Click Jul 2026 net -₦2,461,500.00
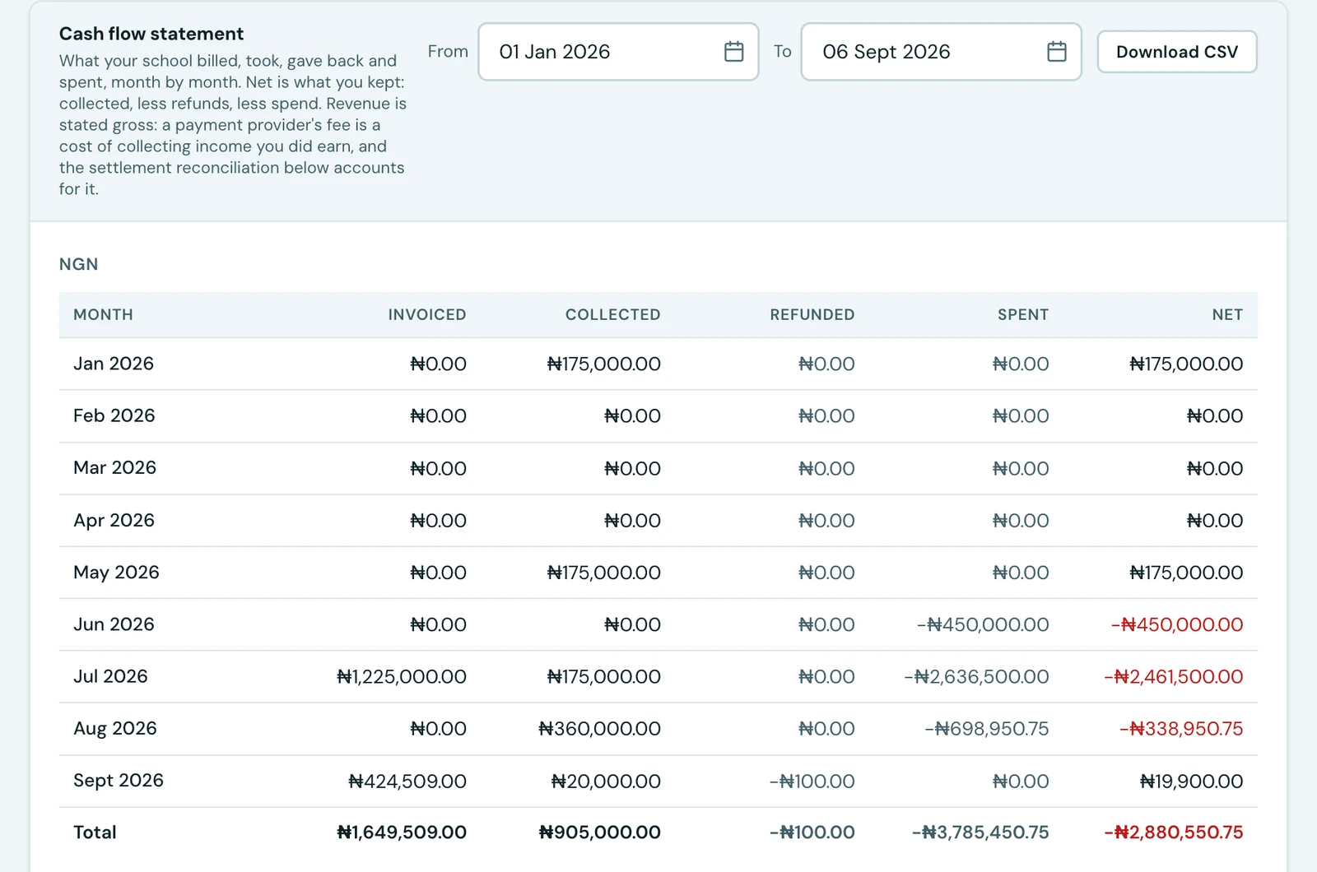The width and height of the screenshot is (1317, 872). pos(1174,676)
